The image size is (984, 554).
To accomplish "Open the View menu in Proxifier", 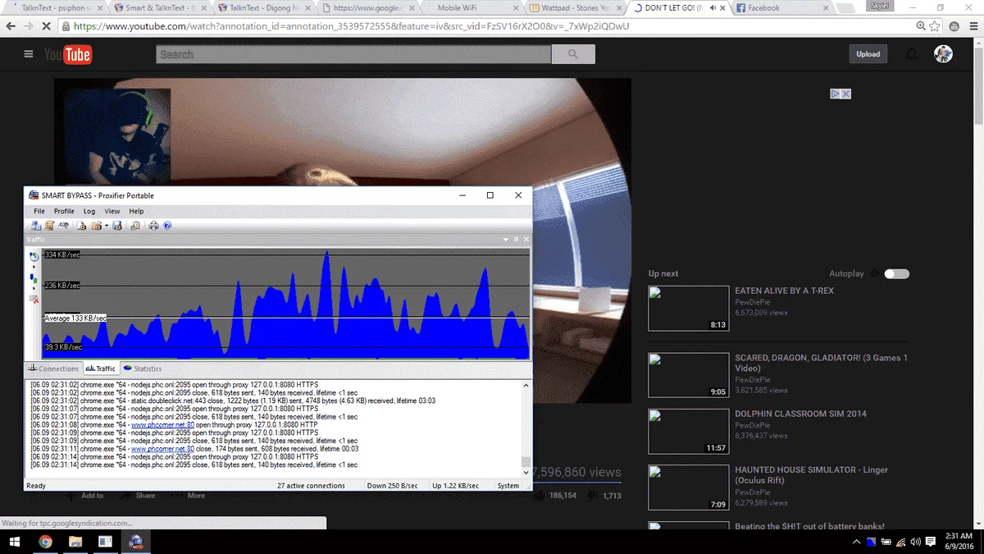I will [x=112, y=212].
